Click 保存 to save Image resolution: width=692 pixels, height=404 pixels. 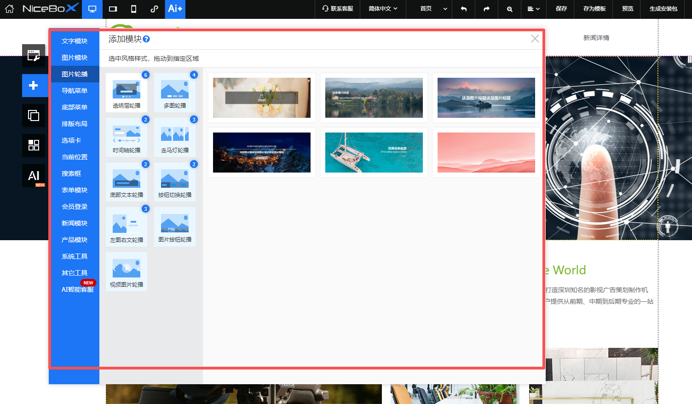(x=561, y=9)
